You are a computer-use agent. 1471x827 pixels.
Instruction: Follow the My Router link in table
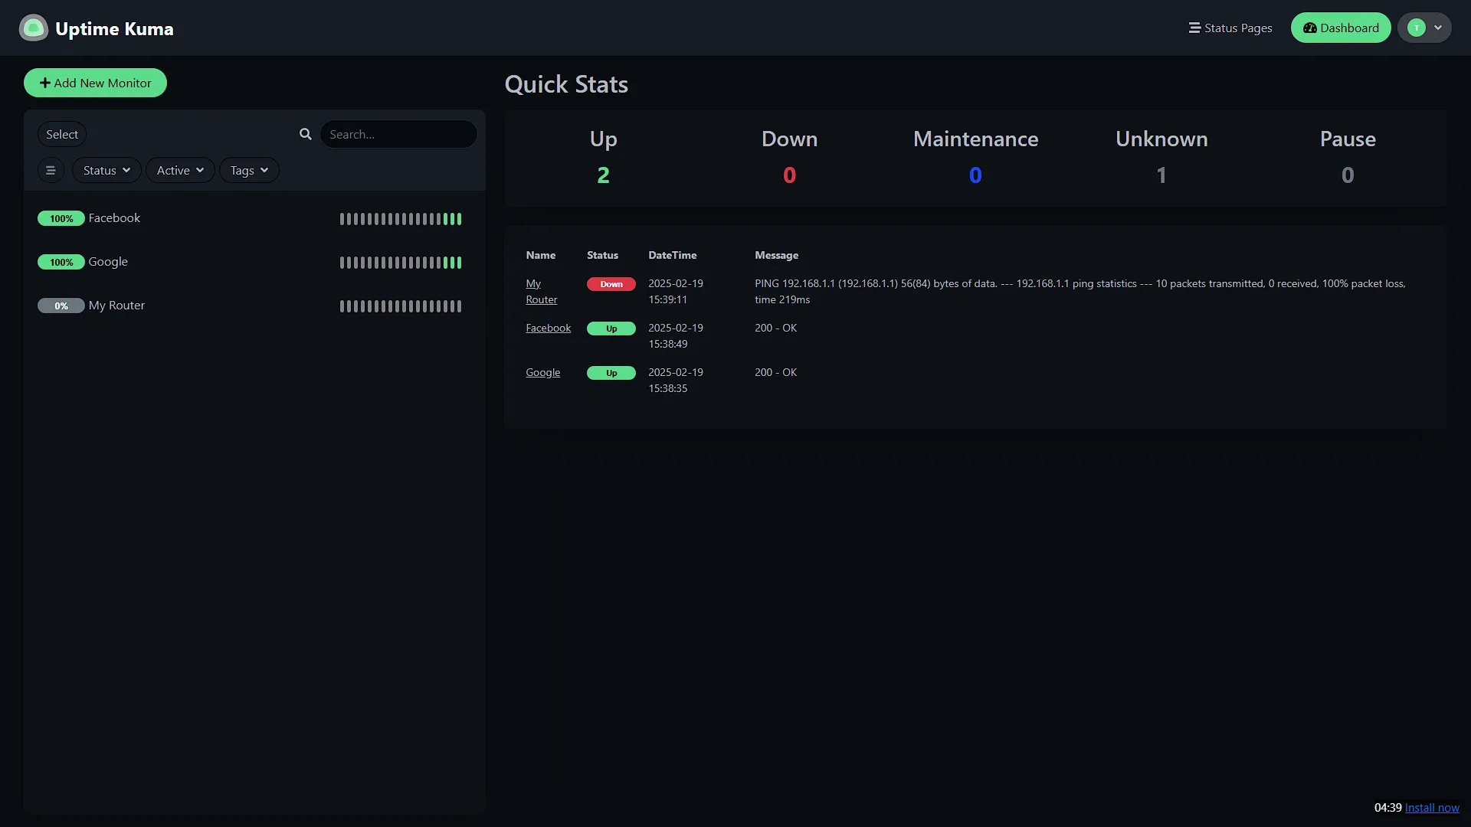(541, 292)
